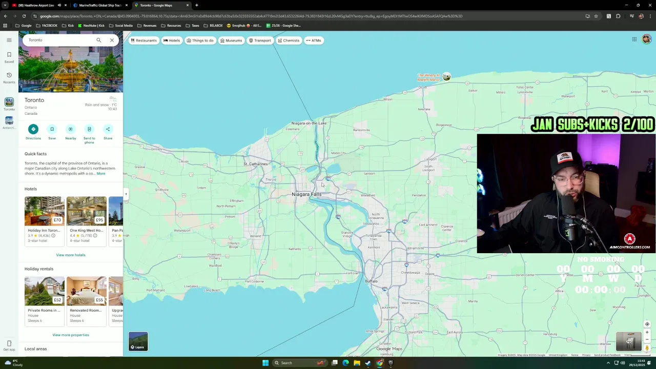
Task: Share the Toronto place
Action: click(x=108, y=132)
